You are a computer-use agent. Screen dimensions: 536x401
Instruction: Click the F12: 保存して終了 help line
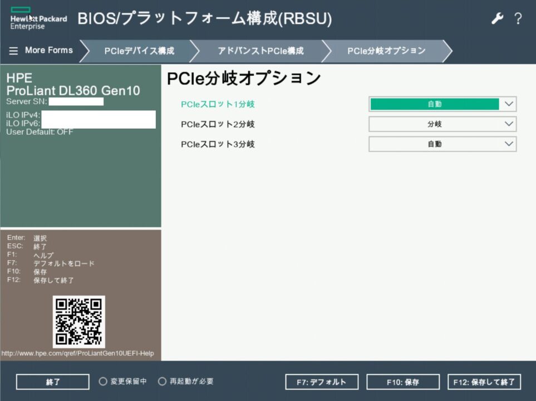tap(40, 280)
